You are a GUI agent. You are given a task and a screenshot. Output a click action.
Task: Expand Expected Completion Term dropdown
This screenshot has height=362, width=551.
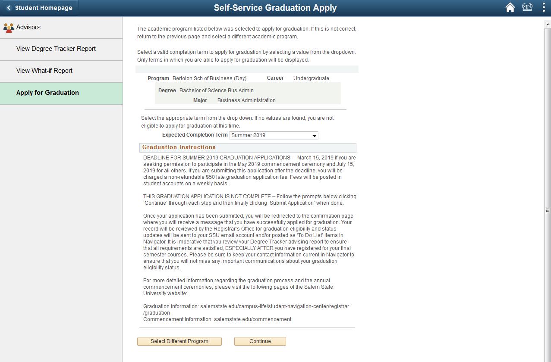274,135
